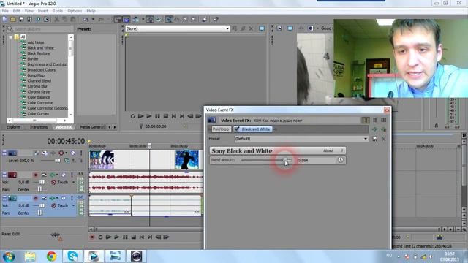Click Stop in timeline transport bar

point(133,237)
